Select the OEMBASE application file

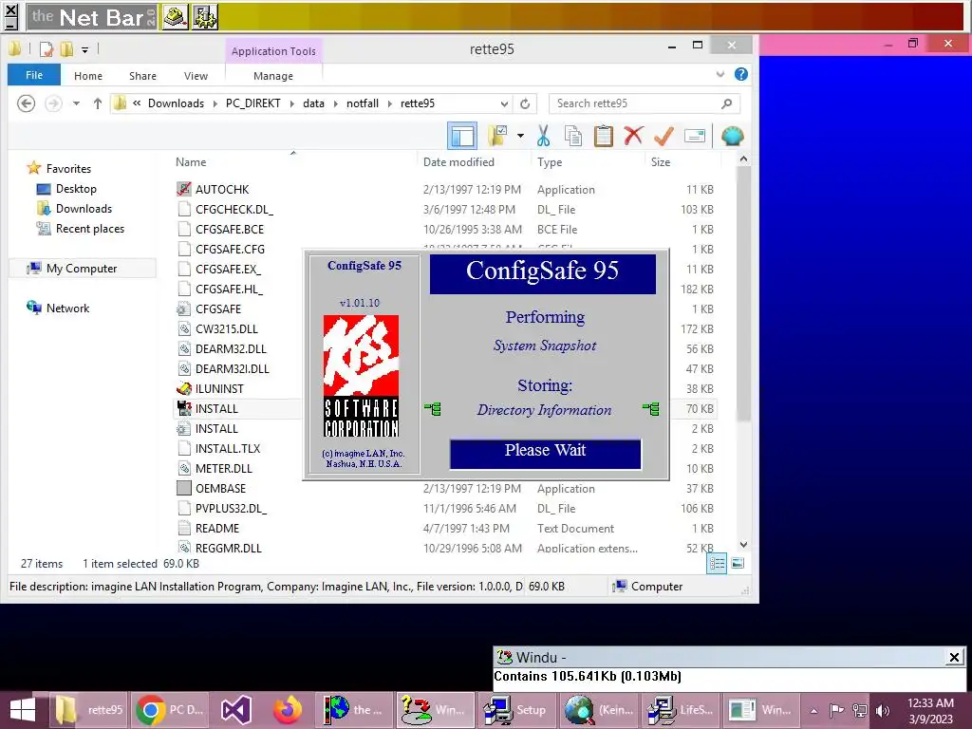tap(220, 489)
